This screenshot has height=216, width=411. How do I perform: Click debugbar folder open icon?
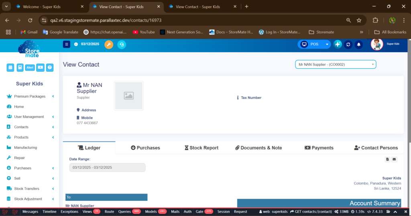pos(388,212)
